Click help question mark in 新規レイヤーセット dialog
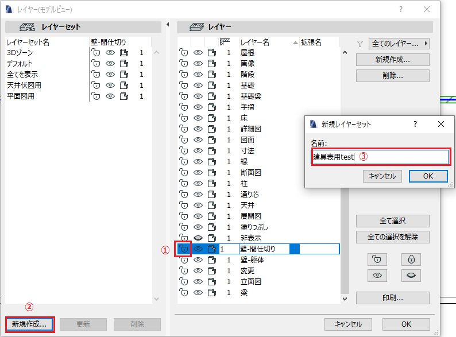Image resolution: width=456 pixels, height=337 pixels. (415, 124)
